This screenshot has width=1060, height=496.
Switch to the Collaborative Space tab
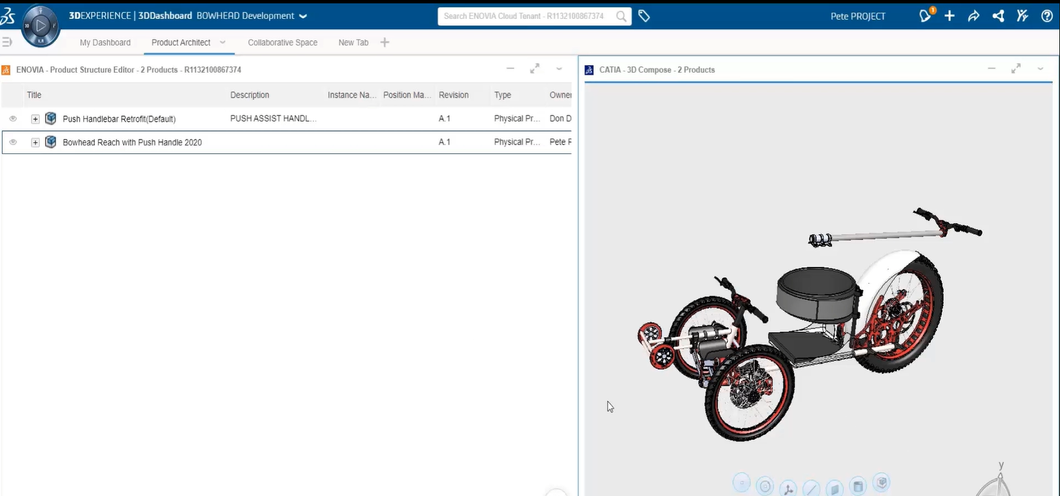point(282,42)
